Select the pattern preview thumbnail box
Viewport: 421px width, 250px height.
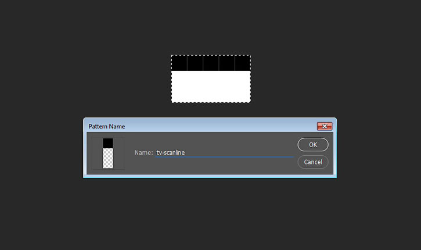[108, 153]
